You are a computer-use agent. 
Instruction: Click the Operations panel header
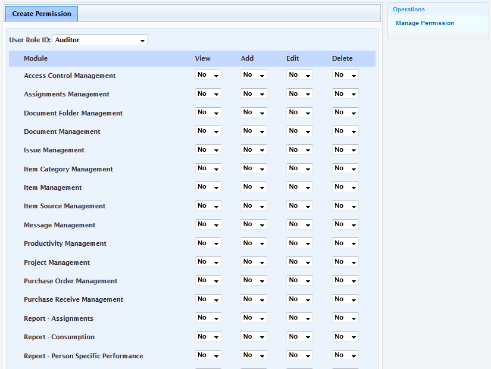pos(409,10)
